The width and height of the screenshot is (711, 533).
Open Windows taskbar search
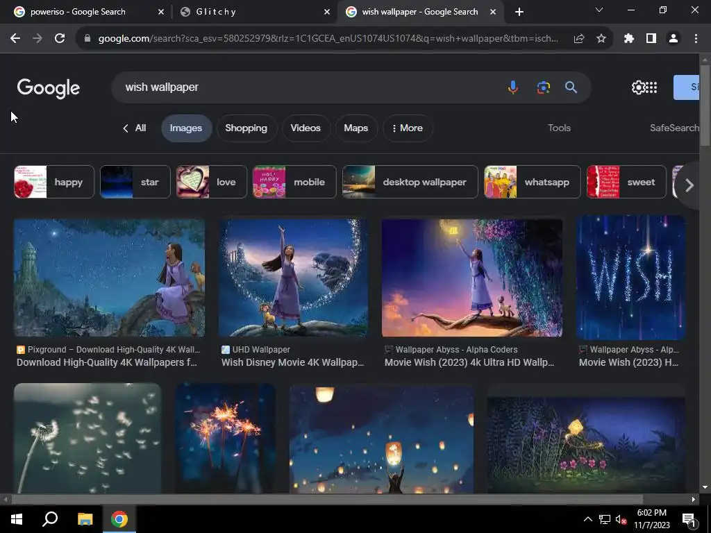pos(50,519)
